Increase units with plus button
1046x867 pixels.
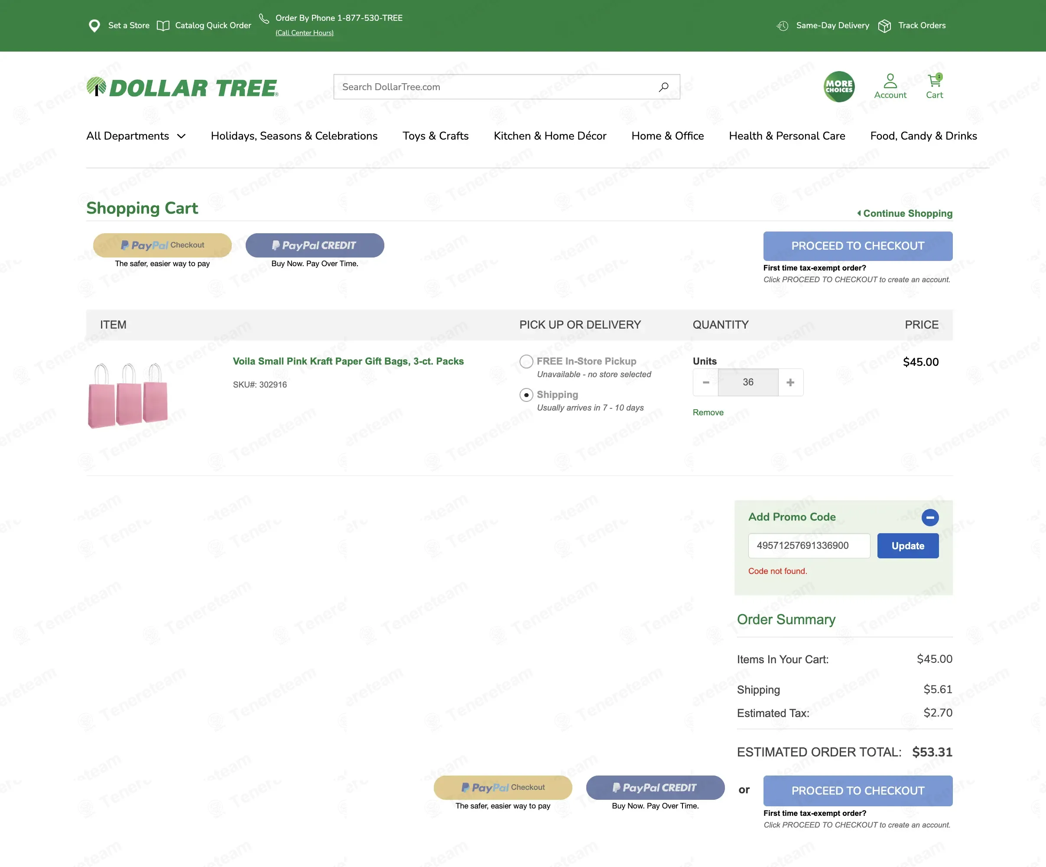[790, 382]
